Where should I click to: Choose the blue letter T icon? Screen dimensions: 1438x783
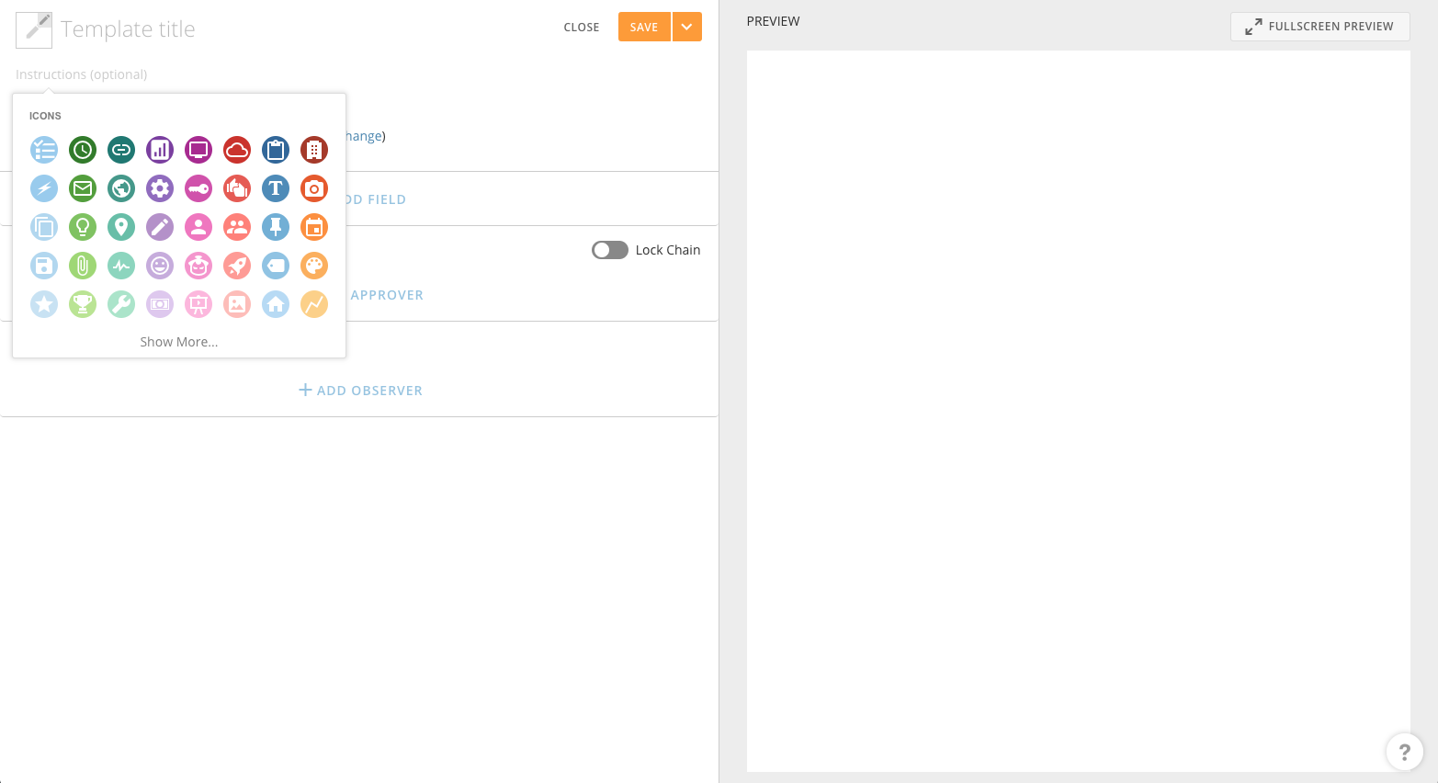pyautogui.click(x=276, y=188)
